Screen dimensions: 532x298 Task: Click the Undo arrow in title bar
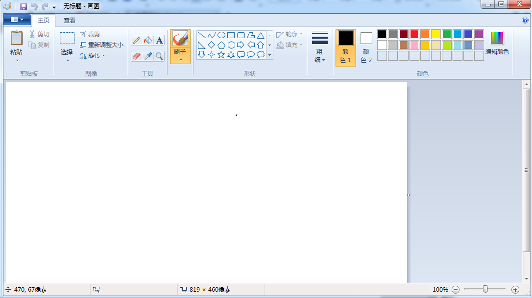pyautogui.click(x=34, y=6)
